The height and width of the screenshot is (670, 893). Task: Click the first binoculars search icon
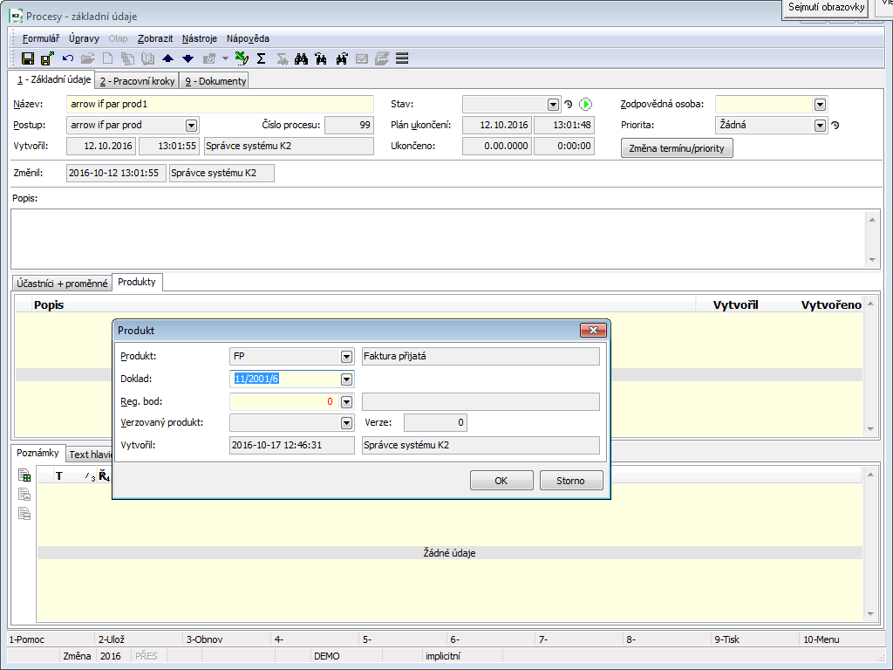(x=302, y=58)
